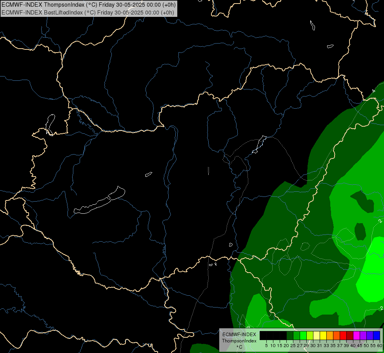Click the ThompsonIndex title line at top
The width and height of the screenshot is (384, 353).
88,5
